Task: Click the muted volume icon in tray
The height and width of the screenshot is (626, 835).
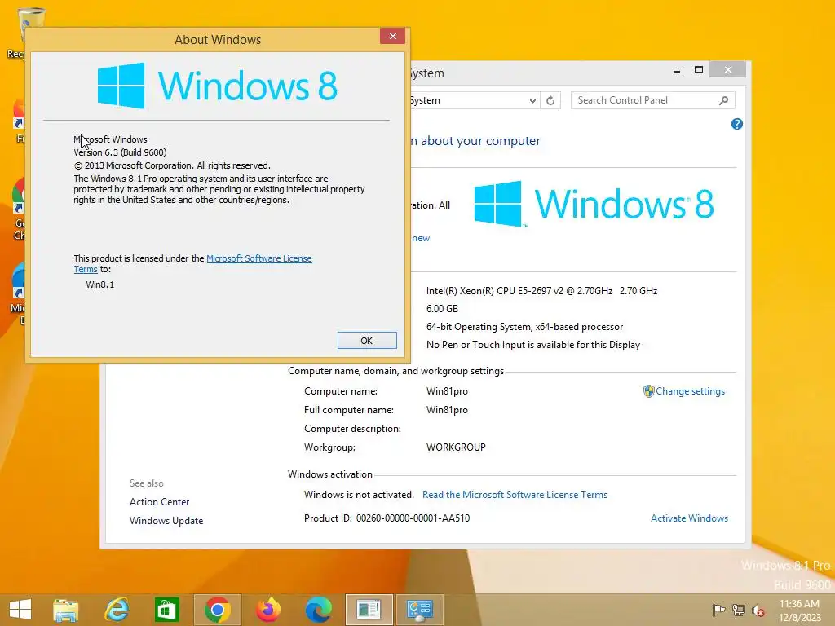Action: tap(758, 611)
